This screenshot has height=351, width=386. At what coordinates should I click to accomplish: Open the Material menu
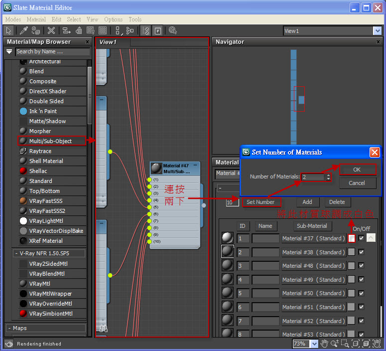[36, 19]
